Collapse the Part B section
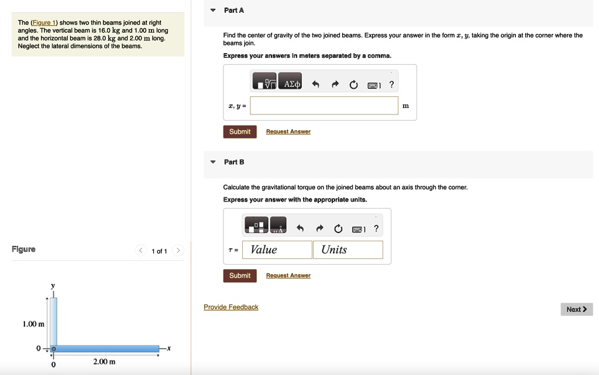 [213, 162]
